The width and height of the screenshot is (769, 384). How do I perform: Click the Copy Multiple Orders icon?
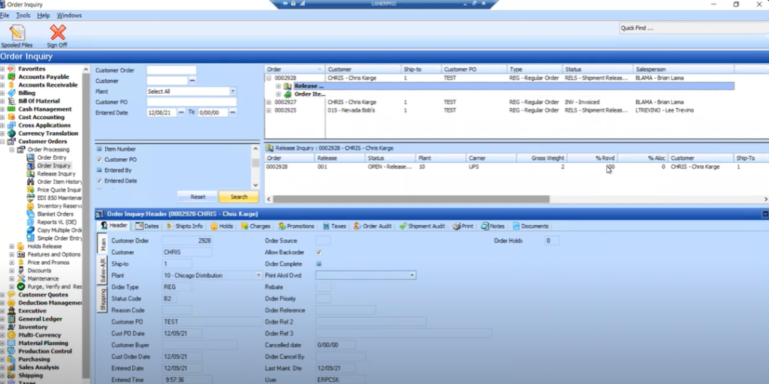[30, 230]
